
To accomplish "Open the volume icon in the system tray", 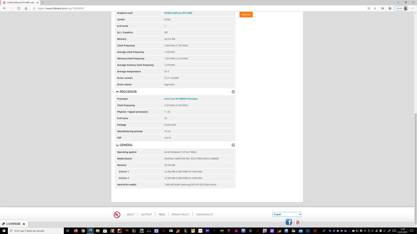I will (373, 231).
